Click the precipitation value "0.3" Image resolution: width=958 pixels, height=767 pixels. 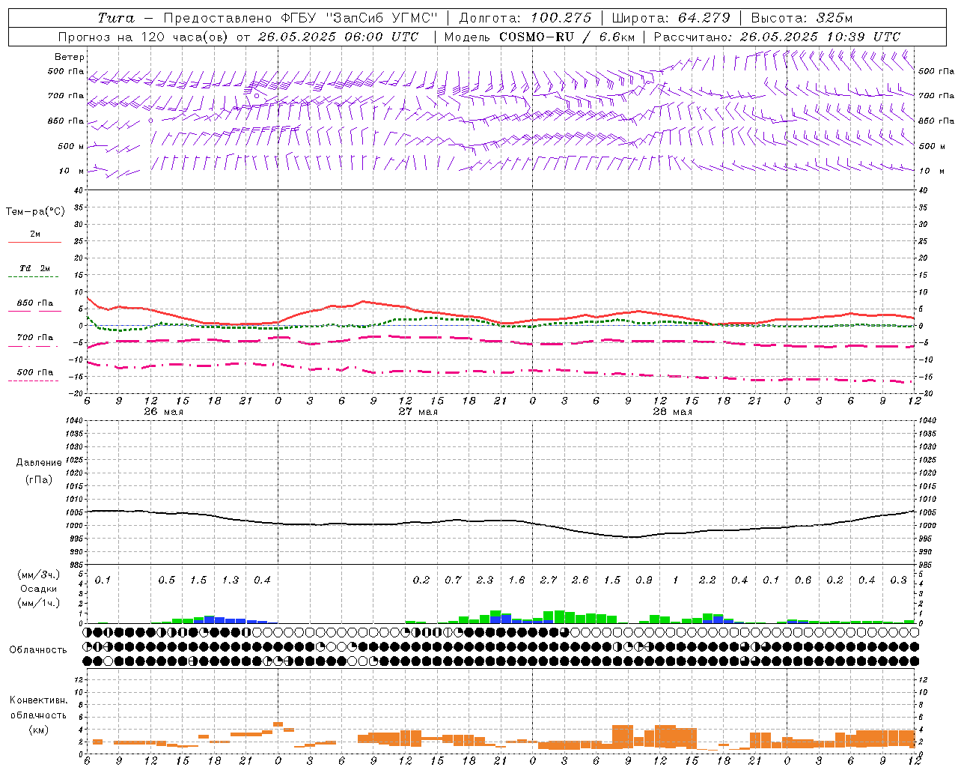click(x=898, y=580)
